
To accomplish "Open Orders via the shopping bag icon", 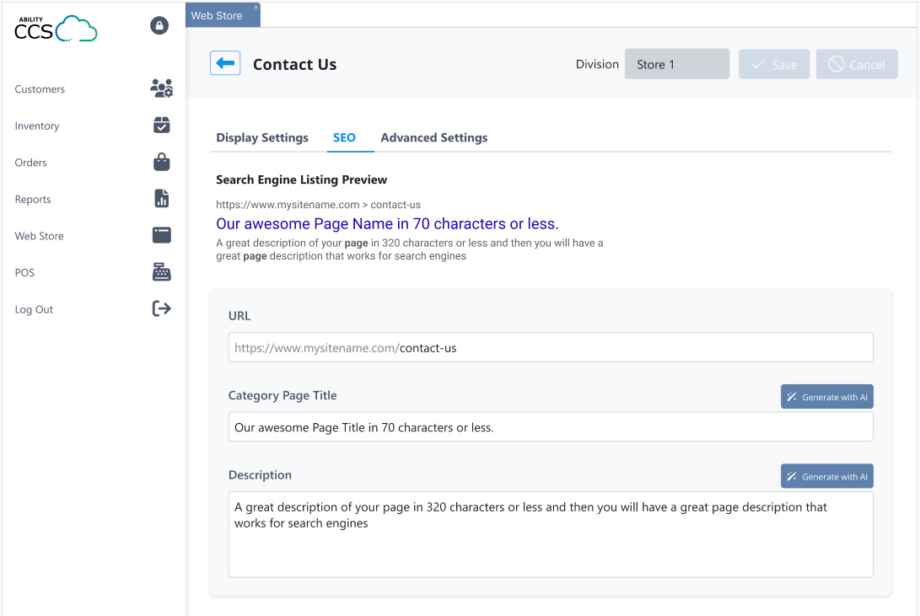I will (160, 162).
